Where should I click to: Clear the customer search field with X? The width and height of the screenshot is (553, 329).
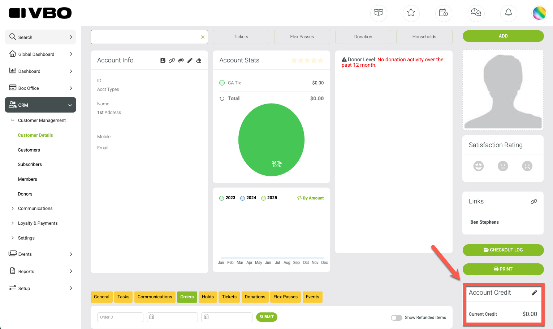tap(203, 37)
